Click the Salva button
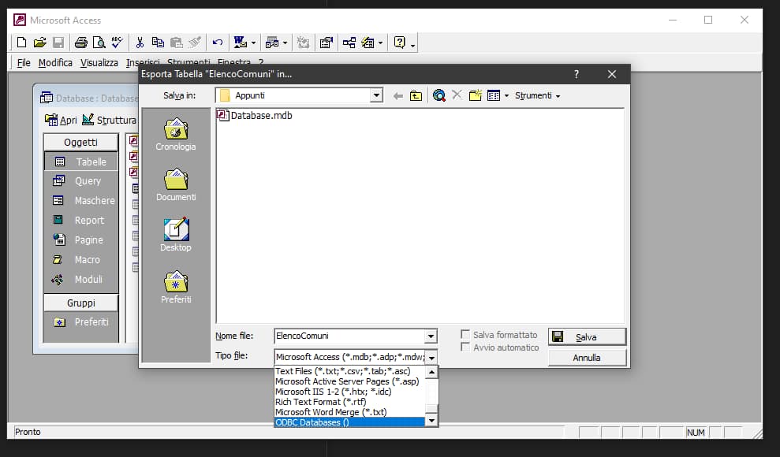 [587, 336]
